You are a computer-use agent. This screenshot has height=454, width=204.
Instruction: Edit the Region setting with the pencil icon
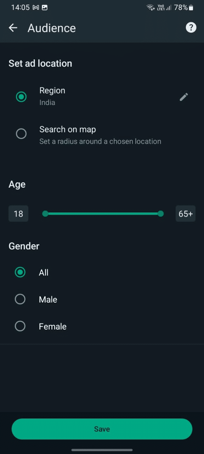click(x=184, y=97)
